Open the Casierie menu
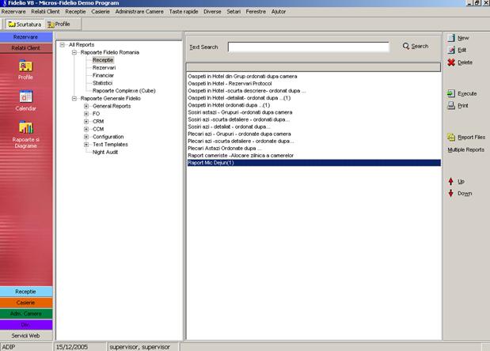This screenshot has height=351, width=490. 101,12
